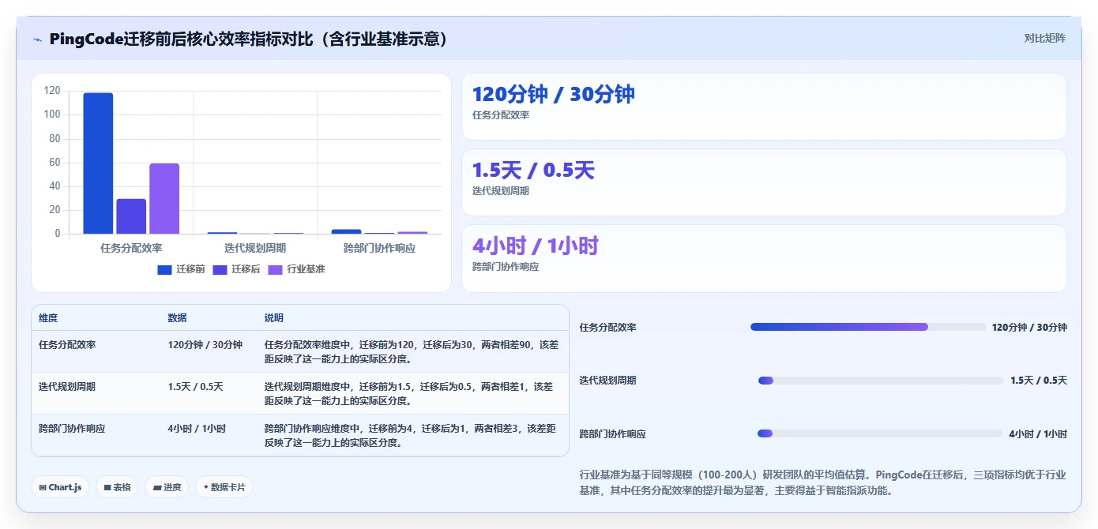The height and width of the screenshot is (529, 1098).
Task: Click the Chart.js chip
Action: coord(60,487)
